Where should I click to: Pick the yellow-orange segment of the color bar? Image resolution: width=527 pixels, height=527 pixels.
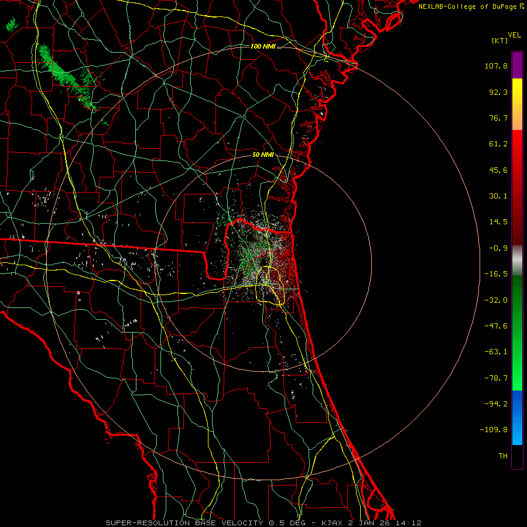click(x=517, y=104)
